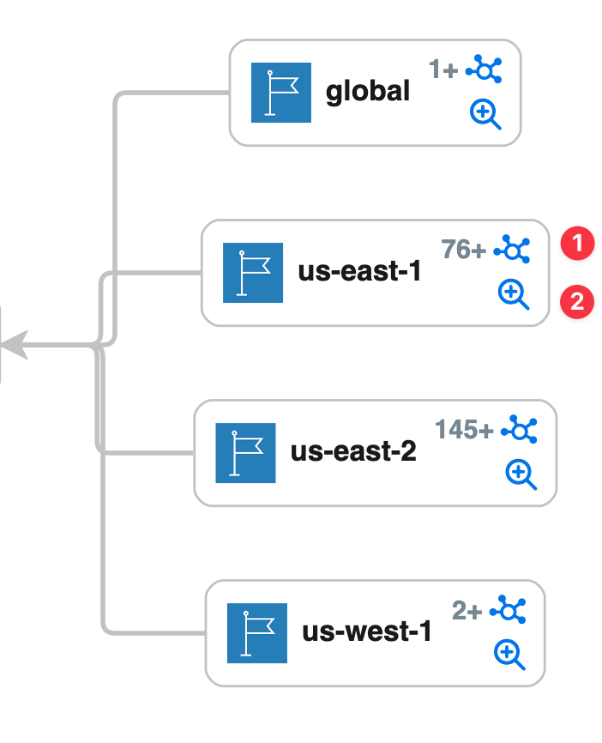Viewport: 602px width, 743px height.
Task: Click the 76+ count on us-east-1
Action: tap(464, 250)
